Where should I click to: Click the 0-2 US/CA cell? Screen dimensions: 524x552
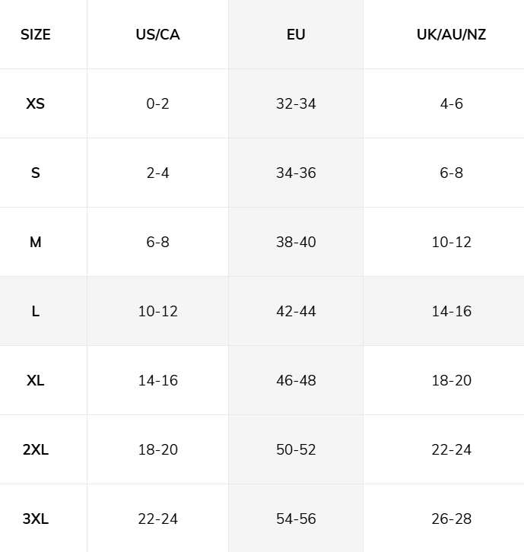[157, 104]
